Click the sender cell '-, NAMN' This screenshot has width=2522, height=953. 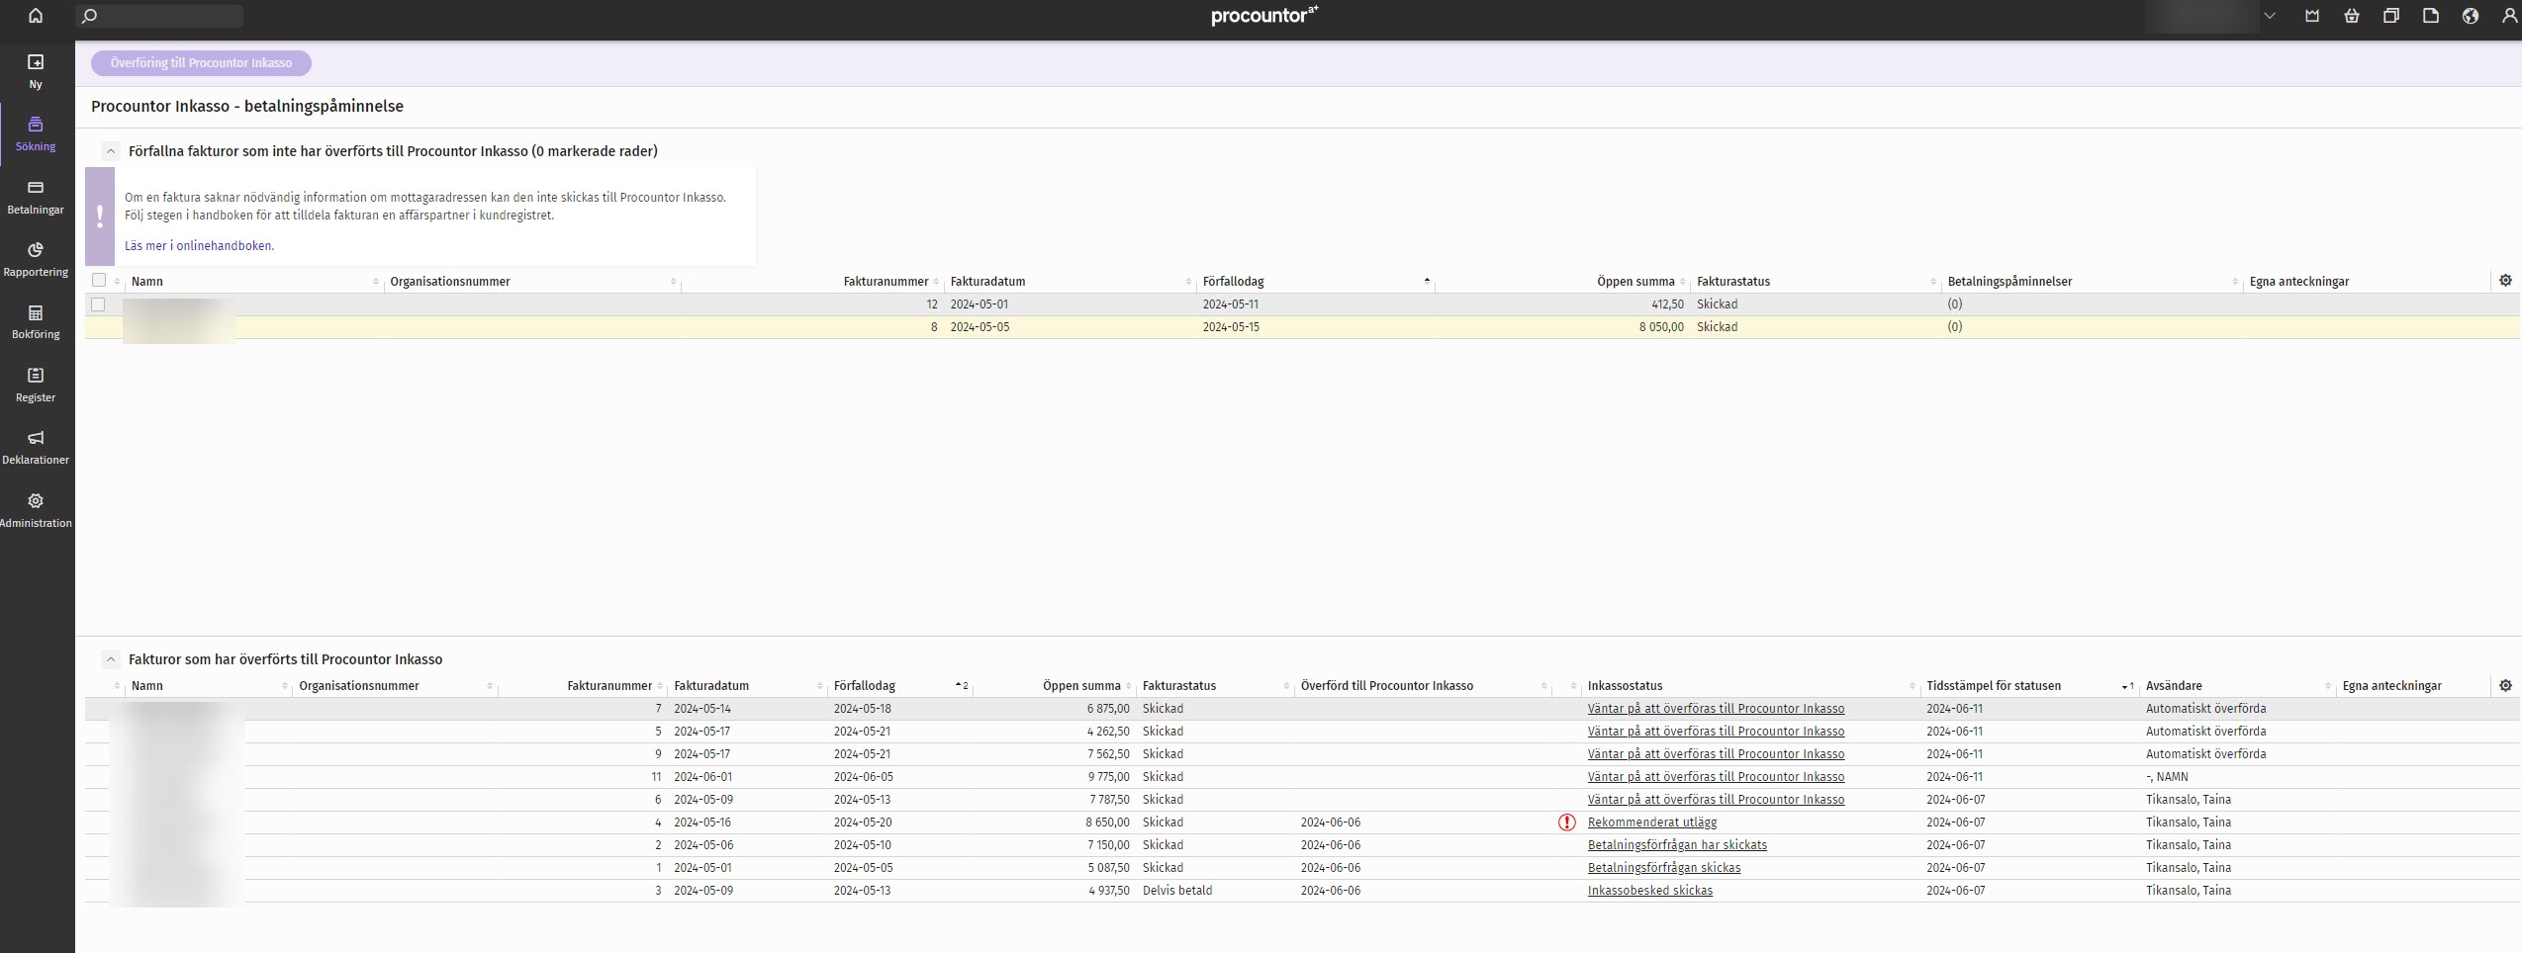point(2167,777)
